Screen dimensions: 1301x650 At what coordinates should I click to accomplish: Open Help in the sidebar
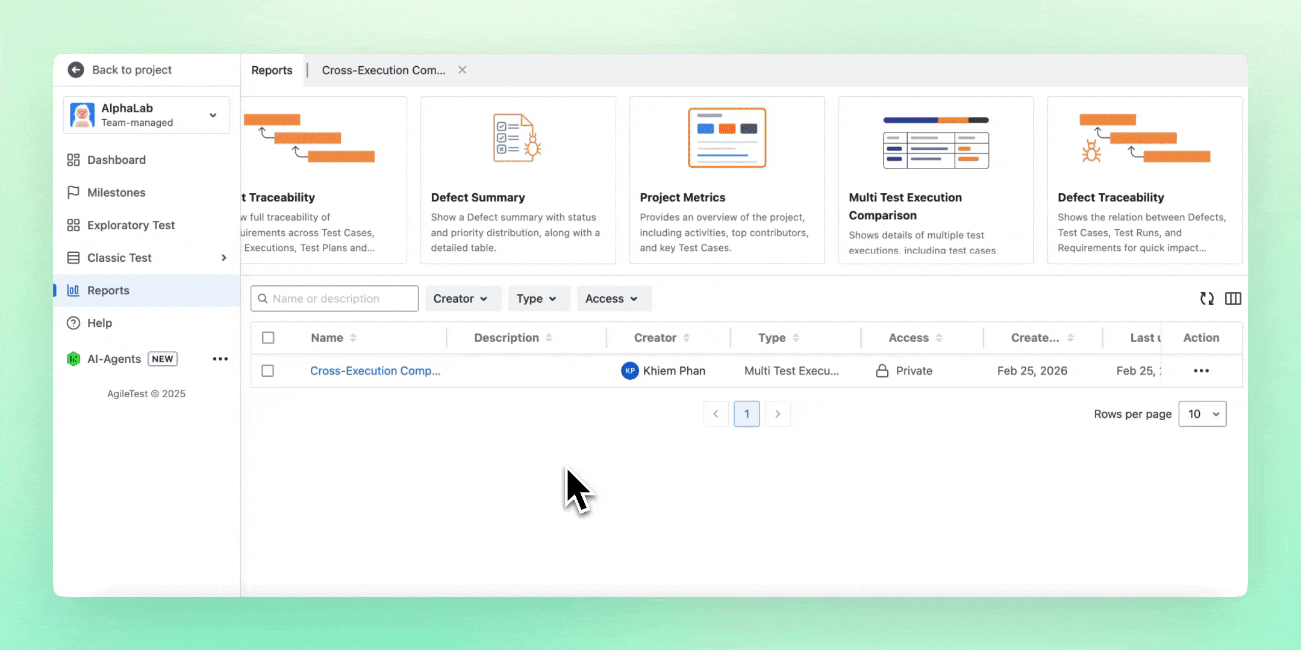(x=99, y=323)
